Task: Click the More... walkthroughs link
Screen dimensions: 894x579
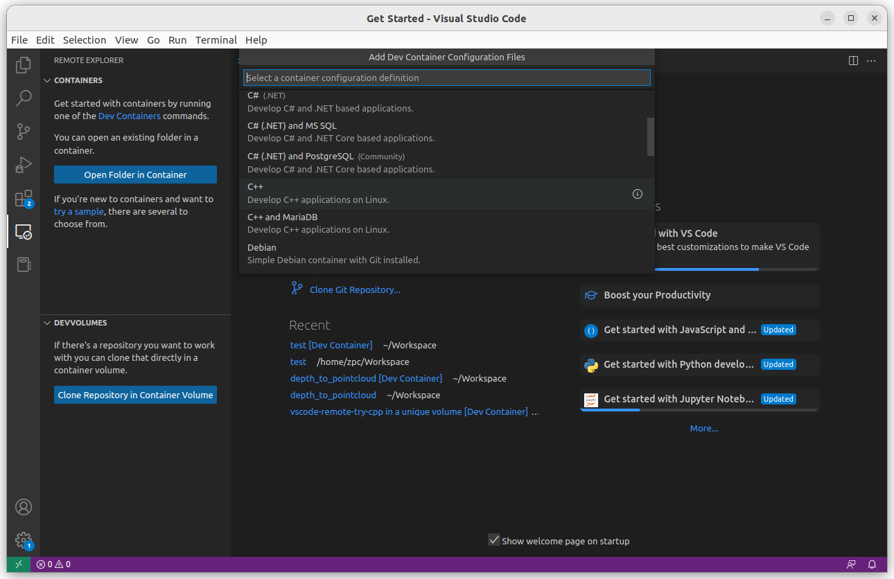Action: pos(704,428)
